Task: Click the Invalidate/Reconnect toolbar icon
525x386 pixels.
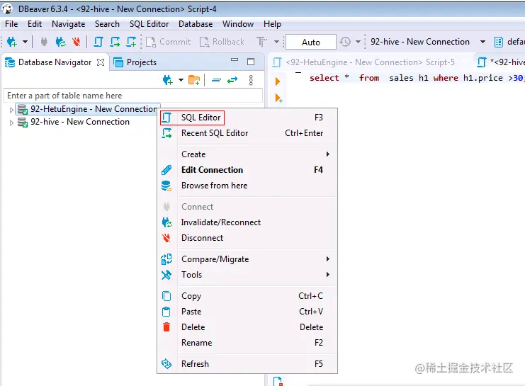Action: pos(61,42)
